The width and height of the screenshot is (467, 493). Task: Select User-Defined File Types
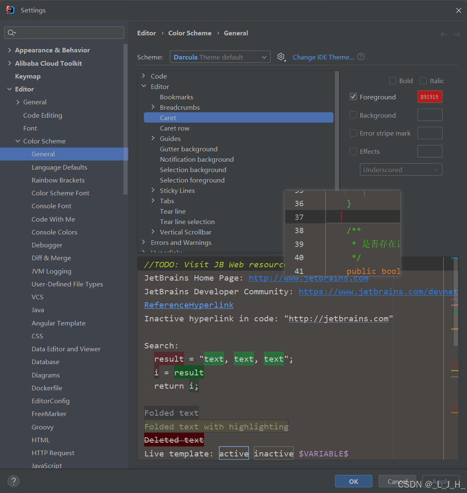pyautogui.click(x=67, y=284)
